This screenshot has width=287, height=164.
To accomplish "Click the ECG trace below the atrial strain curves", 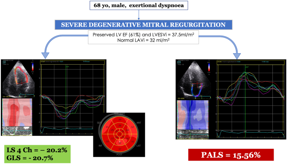I will [x=251, y=133].
